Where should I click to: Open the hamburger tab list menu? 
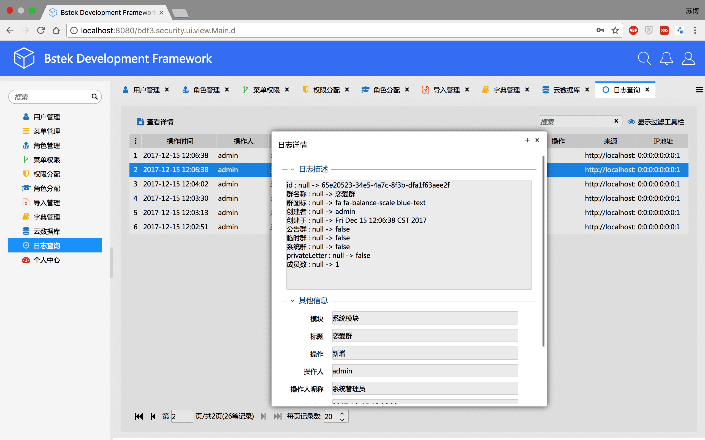point(699,90)
